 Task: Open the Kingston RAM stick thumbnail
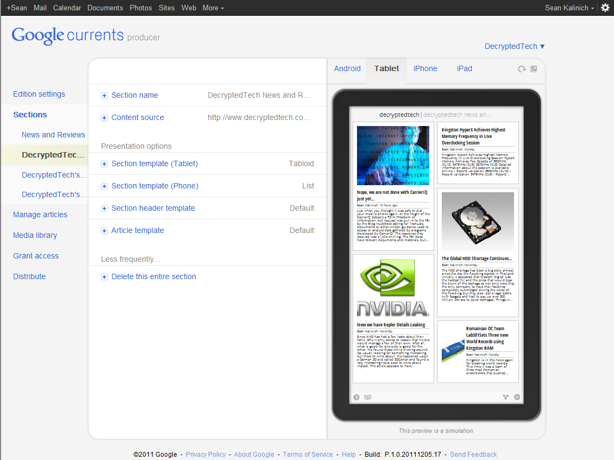point(453,351)
